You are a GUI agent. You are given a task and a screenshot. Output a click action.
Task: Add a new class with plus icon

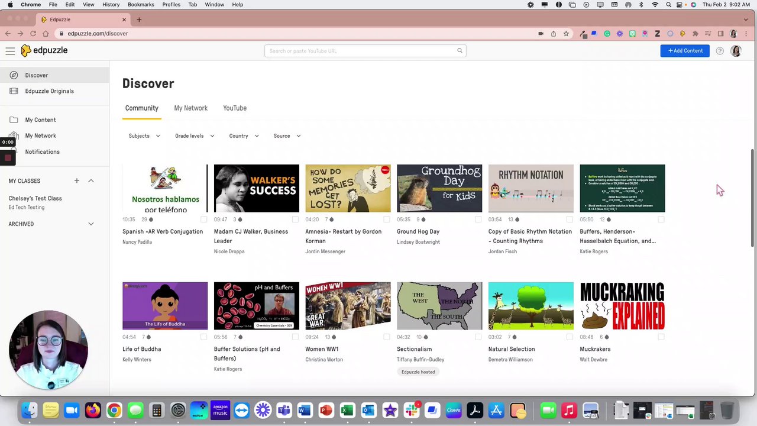point(76,180)
